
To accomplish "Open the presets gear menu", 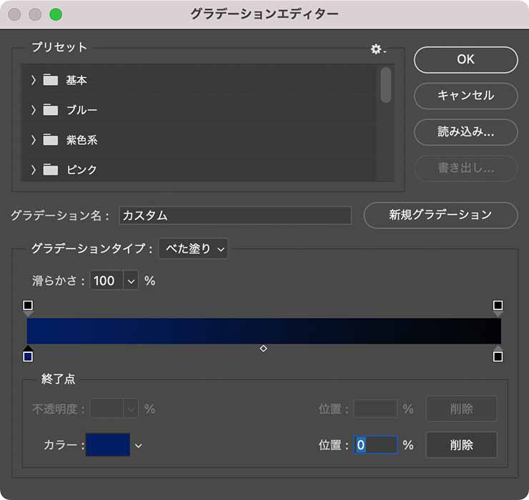I will (377, 49).
